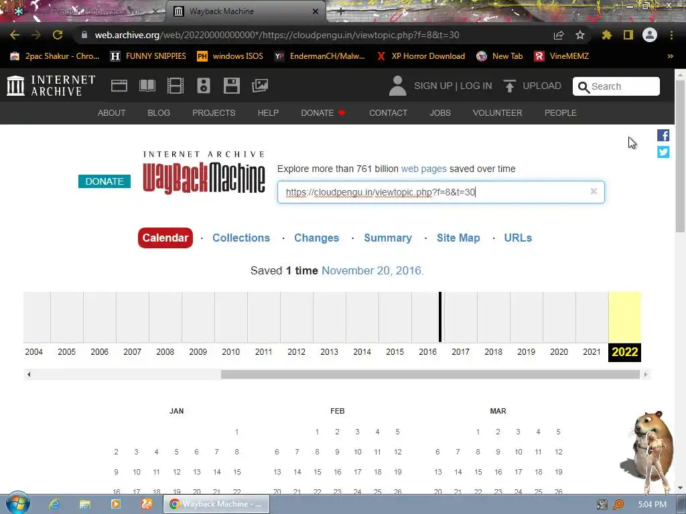Open the Internet Archive home logo
Image resolution: width=686 pixels, height=514 pixels.
(51, 86)
